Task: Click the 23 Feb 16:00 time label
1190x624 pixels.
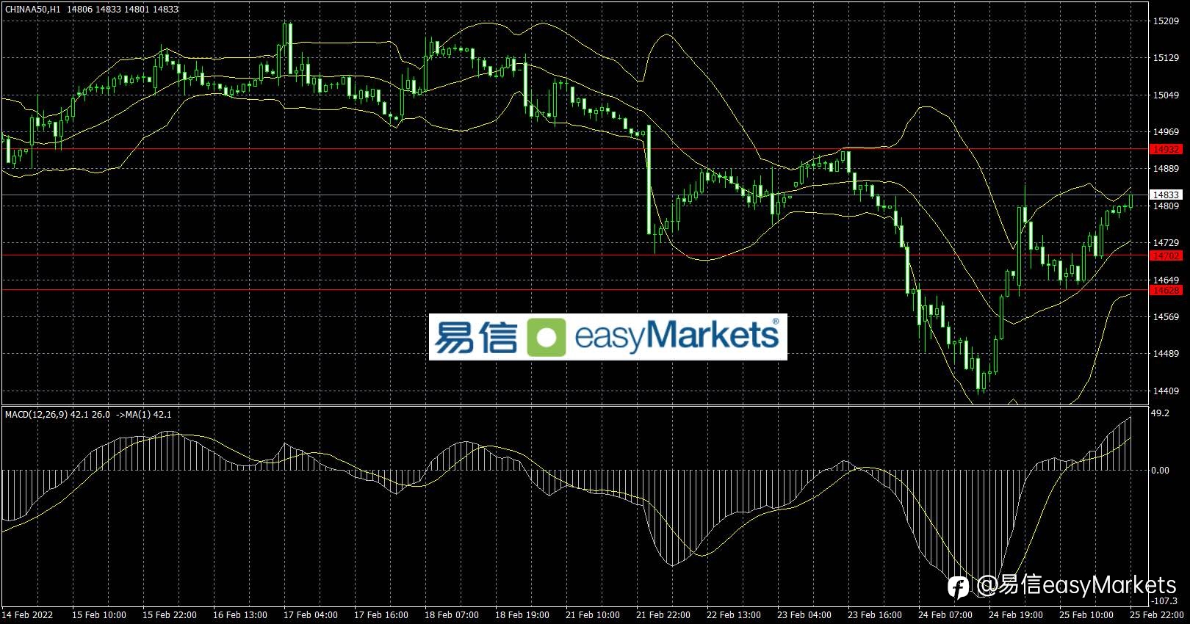Action: coord(875,615)
